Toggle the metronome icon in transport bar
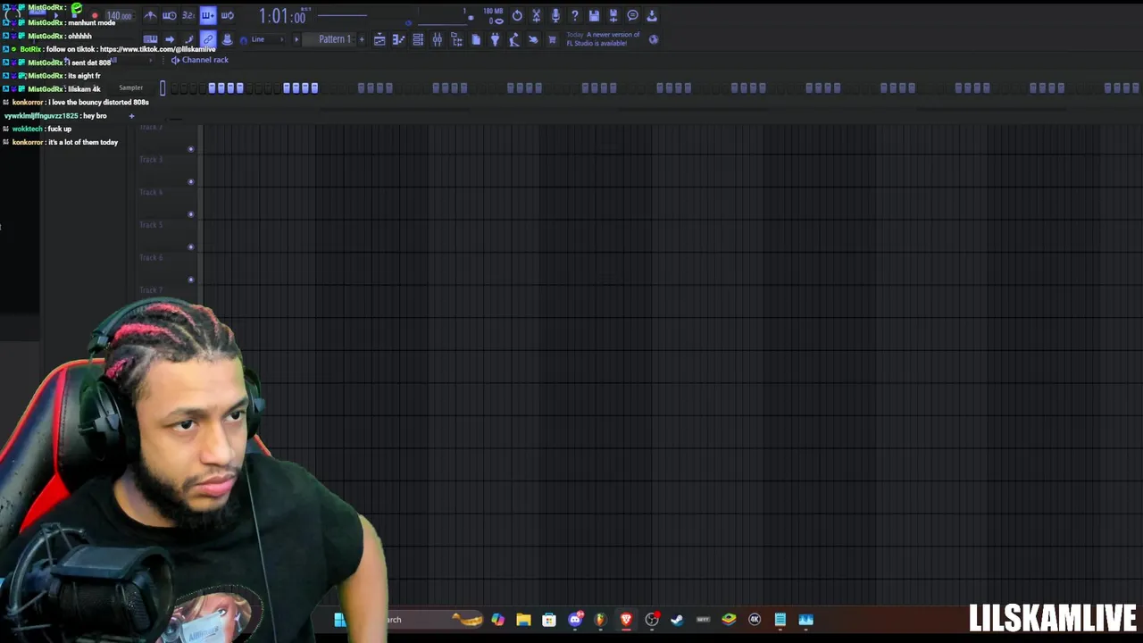This screenshot has width=1143, height=643. [x=150, y=16]
